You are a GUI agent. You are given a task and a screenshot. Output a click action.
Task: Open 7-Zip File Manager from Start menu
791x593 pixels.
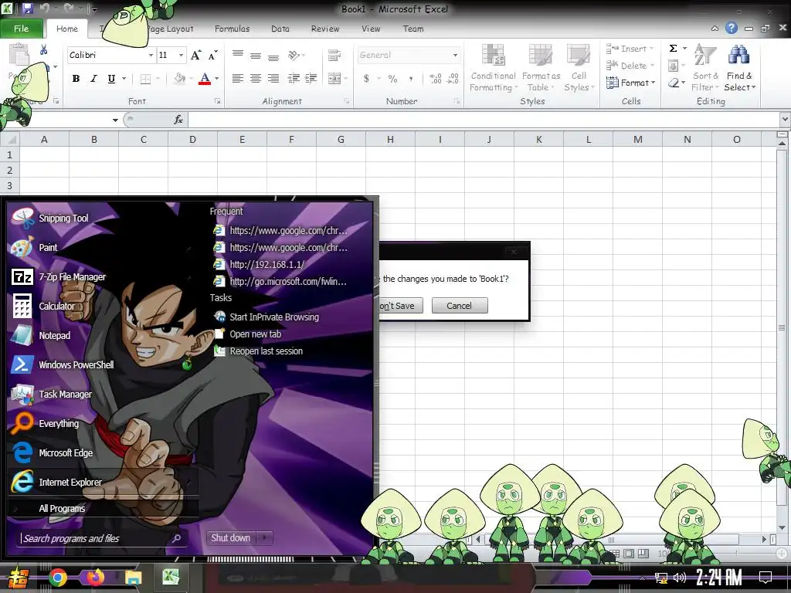(72, 277)
